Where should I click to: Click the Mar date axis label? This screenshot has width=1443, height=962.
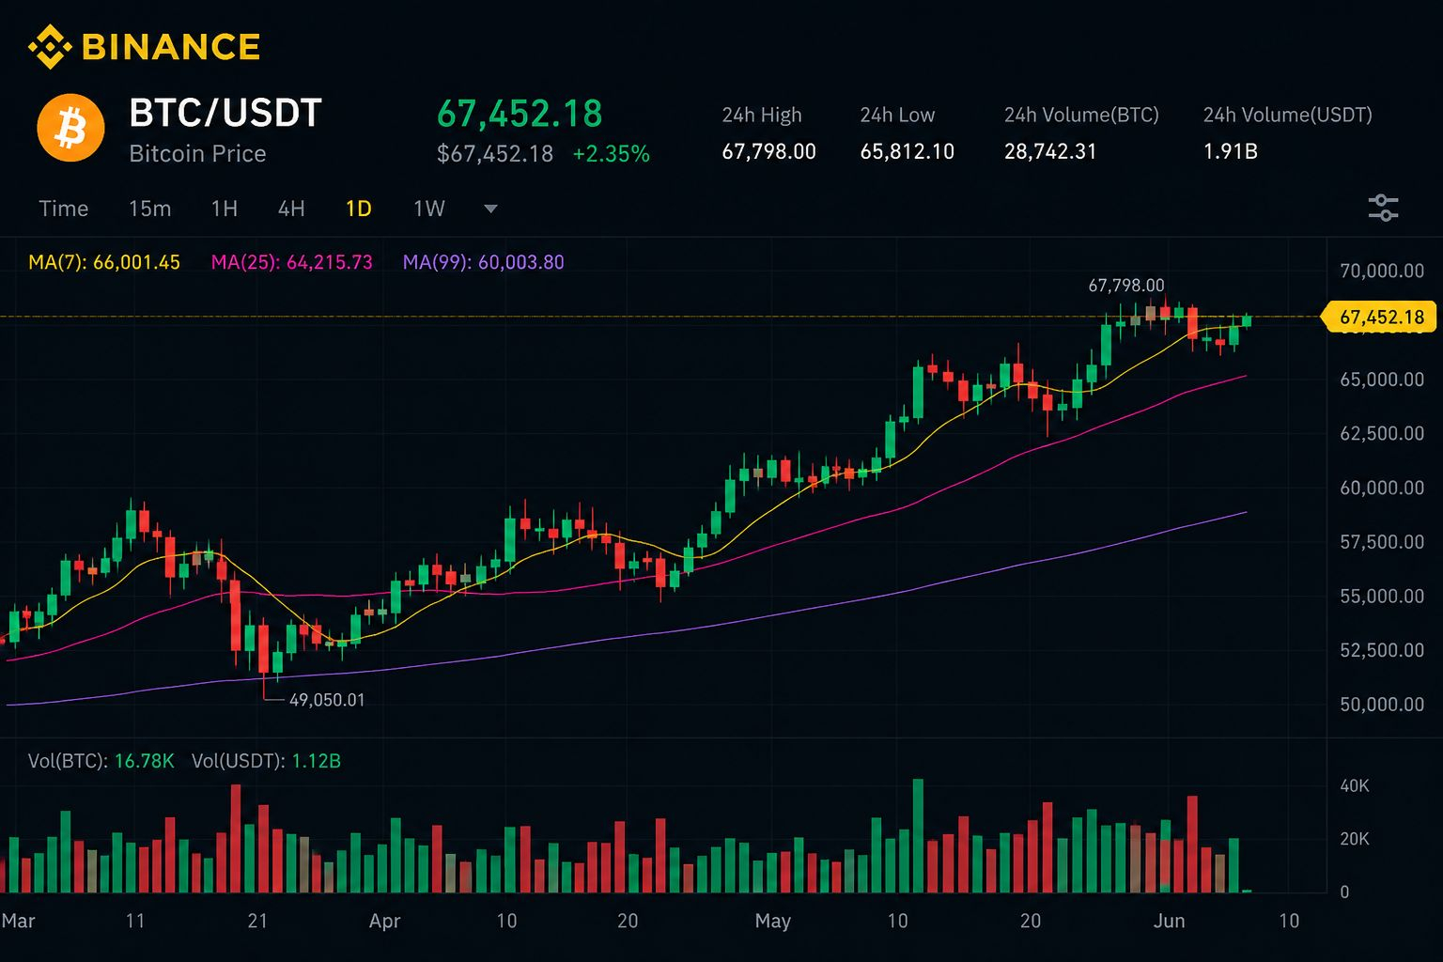pos(19,921)
